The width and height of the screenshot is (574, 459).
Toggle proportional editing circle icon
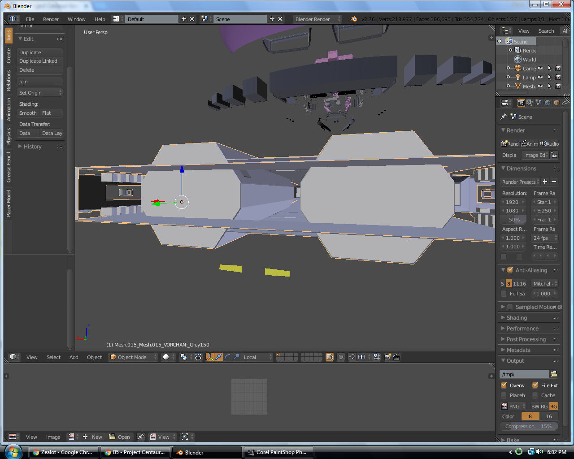click(341, 357)
